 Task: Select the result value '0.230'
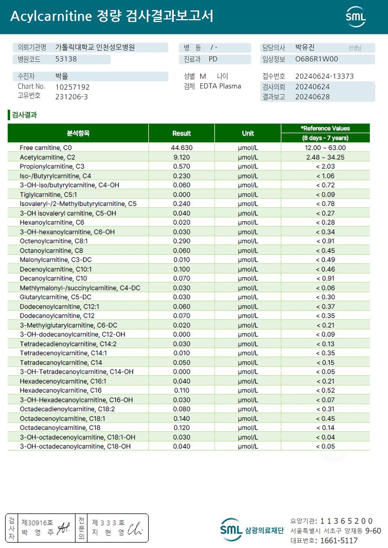pos(182,176)
